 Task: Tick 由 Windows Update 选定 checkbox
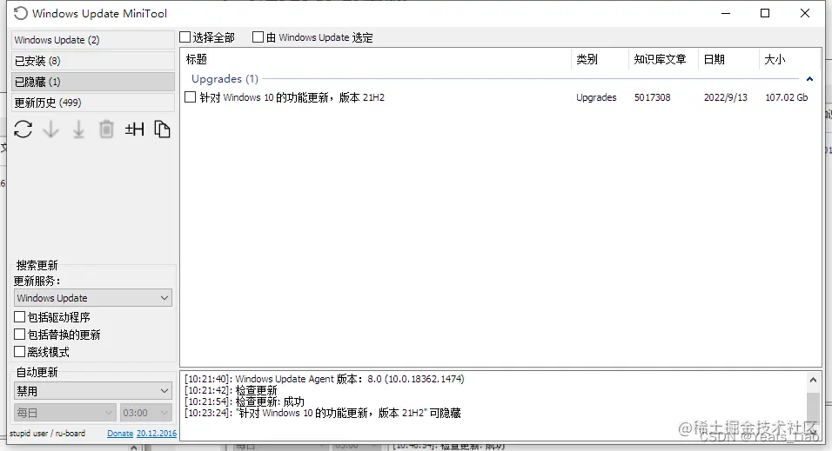pyautogui.click(x=258, y=37)
